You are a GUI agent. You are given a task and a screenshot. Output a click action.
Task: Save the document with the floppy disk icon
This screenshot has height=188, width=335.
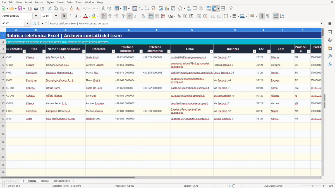[20, 9]
